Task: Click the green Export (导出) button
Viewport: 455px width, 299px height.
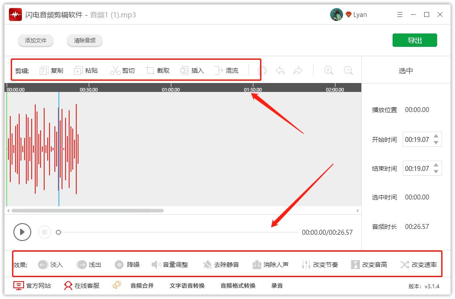Action: [415, 40]
